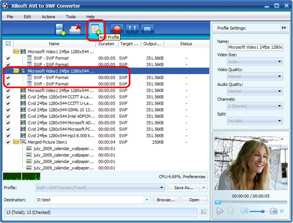Viewport: 293px width, 223px height.
Task: Open the Actions menu
Action: (x=49, y=16)
